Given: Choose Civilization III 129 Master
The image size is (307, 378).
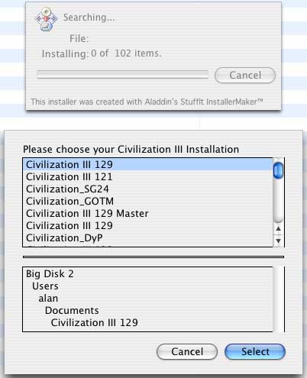Looking at the screenshot, I should 148,213.
